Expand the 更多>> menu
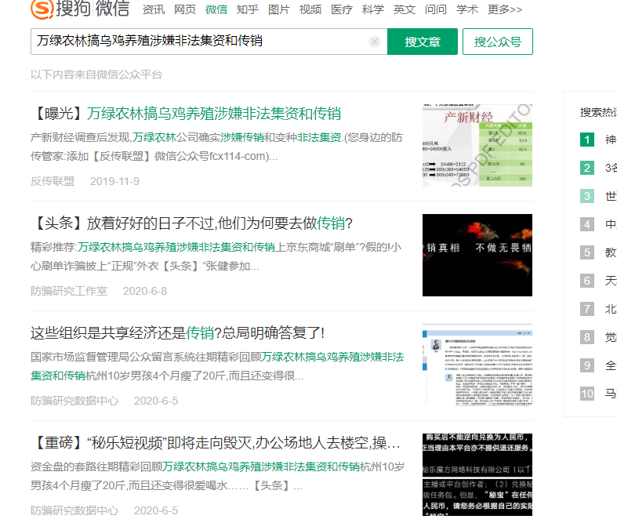The width and height of the screenshot is (617, 530). 505,9
